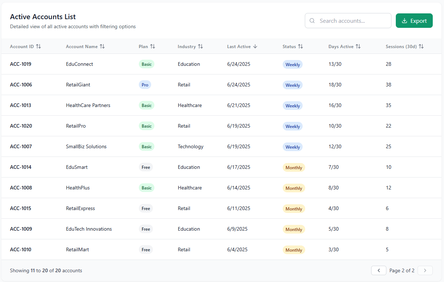Viewport: 444px width, 282px height.
Task: Select the SmallBiz Solutions account name
Action: (86, 146)
